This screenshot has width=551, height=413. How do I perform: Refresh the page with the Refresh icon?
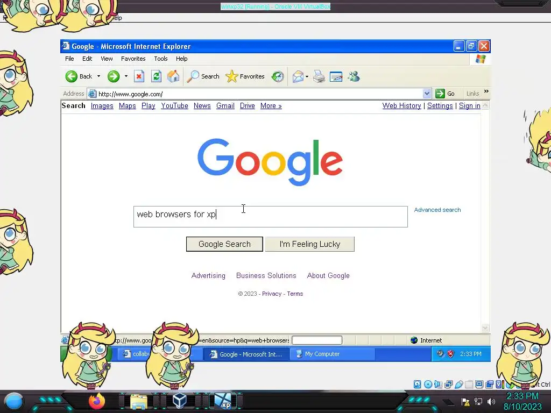(x=157, y=76)
